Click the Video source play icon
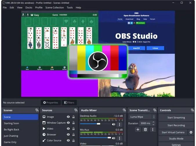Screen dimensions: 196x146 click(x=44, y=129)
